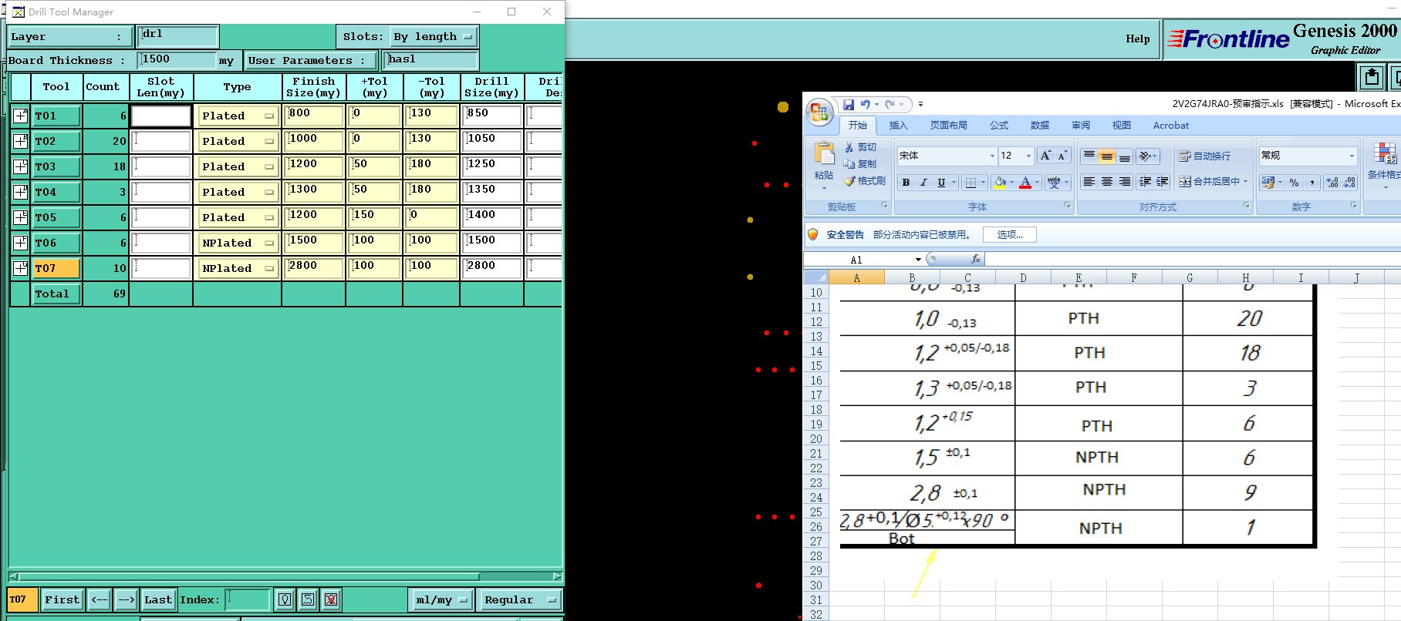Expand tool T03 row with plus icon
This screenshot has width=1401, height=621.
21,166
